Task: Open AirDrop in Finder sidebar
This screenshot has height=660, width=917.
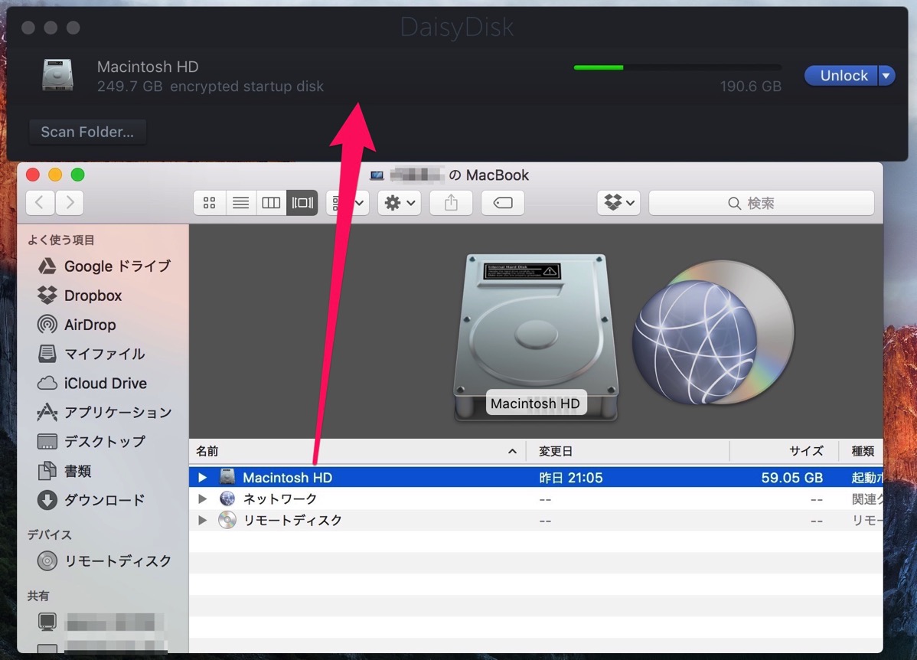Action: point(77,325)
